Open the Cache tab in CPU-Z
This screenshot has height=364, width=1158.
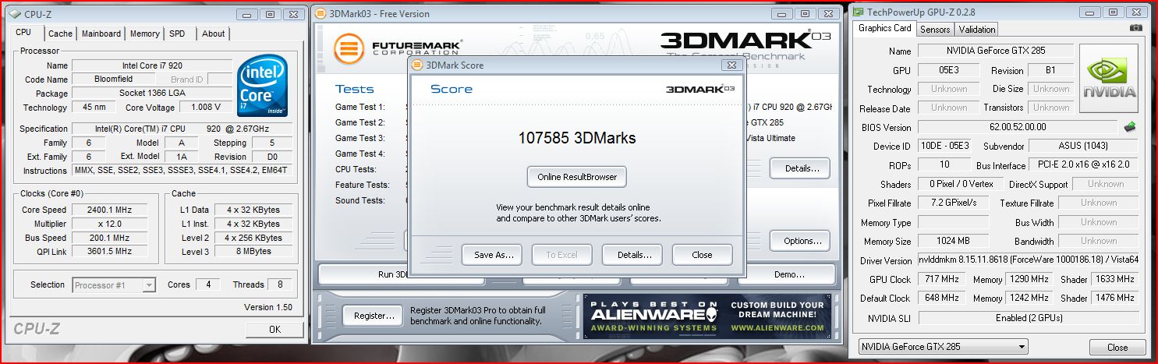click(x=60, y=34)
